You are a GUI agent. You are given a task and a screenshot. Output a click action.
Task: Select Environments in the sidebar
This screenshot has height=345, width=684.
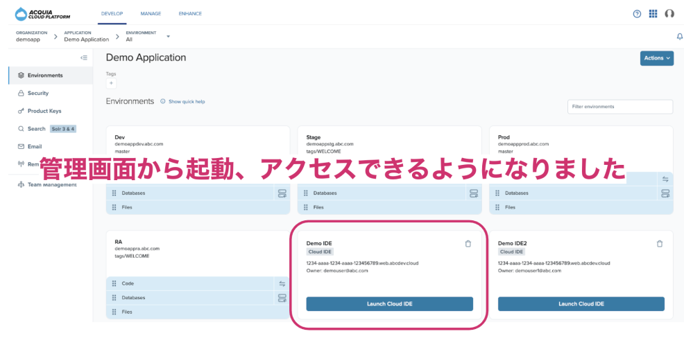click(x=51, y=76)
